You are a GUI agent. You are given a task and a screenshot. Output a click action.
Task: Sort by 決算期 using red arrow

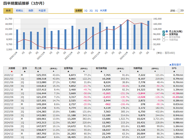(12, 71)
